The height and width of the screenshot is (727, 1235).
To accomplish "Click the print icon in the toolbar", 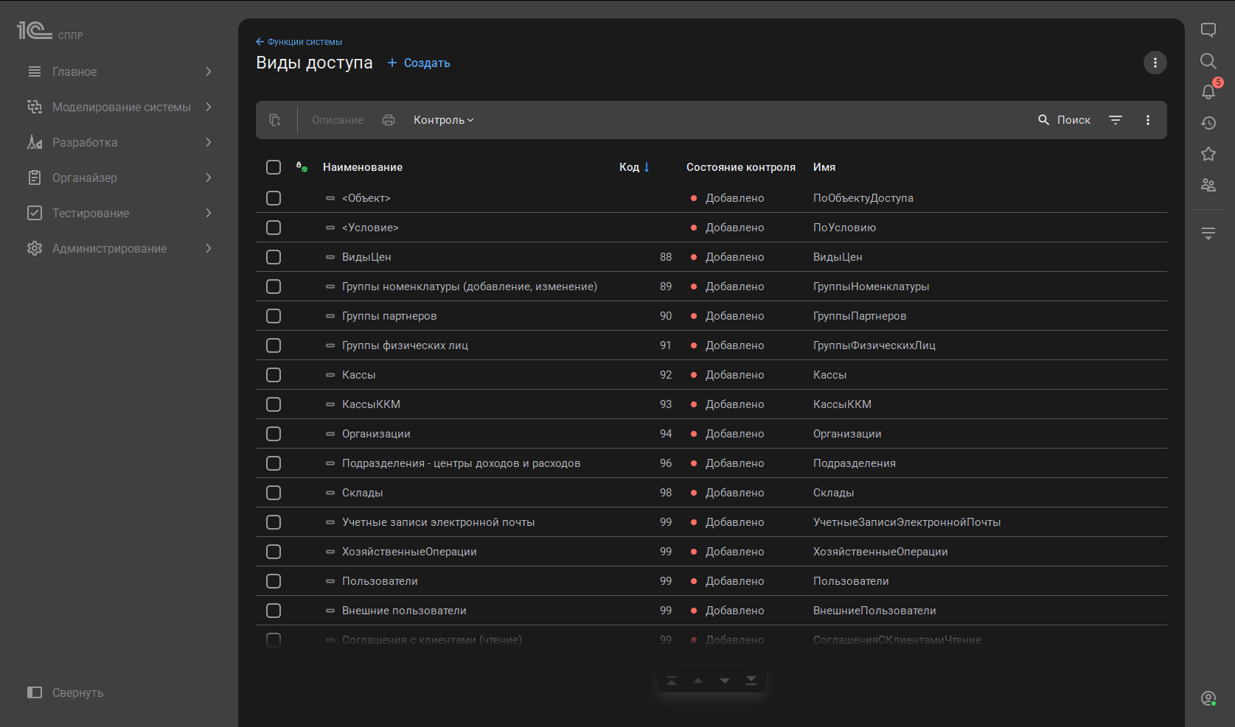I will click(x=389, y=120).
